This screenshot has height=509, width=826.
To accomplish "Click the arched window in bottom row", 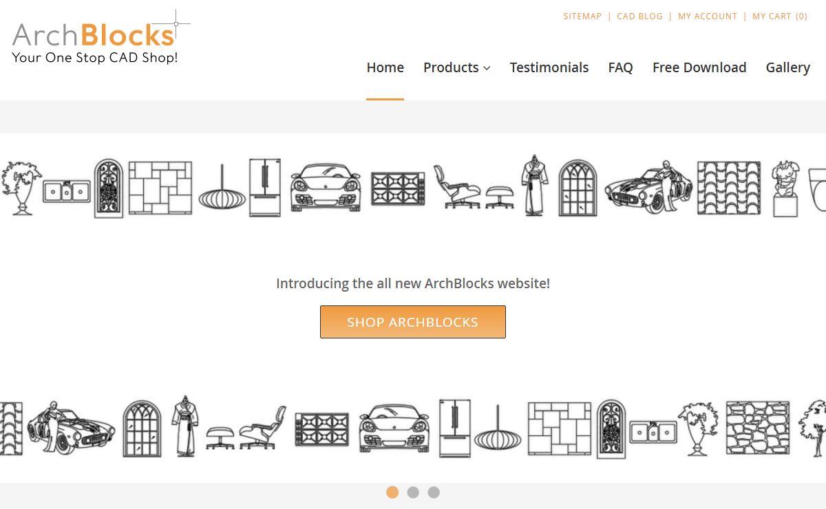I will coord(142,429).
